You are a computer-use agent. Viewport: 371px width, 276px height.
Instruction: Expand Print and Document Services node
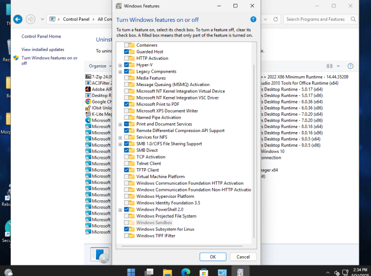point(120,124)
